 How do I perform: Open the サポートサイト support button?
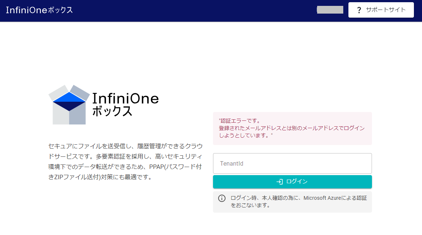(381, 10)
